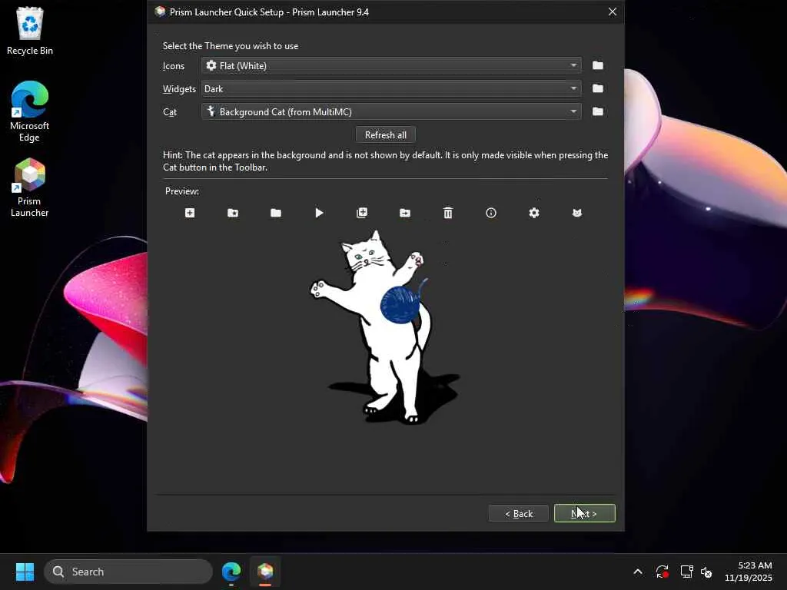Open the Icons theme folder
The width and height of the screenshot is (787, 590).
pos(598,65)
